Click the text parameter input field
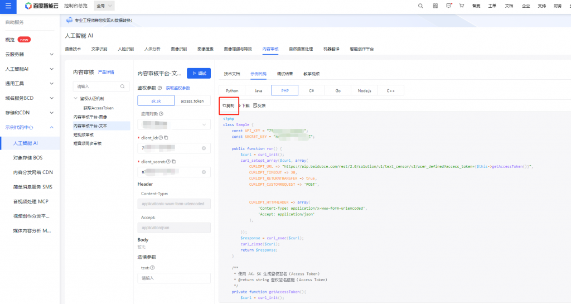This screenshot has height=304, width=571. tap(174, 278)
